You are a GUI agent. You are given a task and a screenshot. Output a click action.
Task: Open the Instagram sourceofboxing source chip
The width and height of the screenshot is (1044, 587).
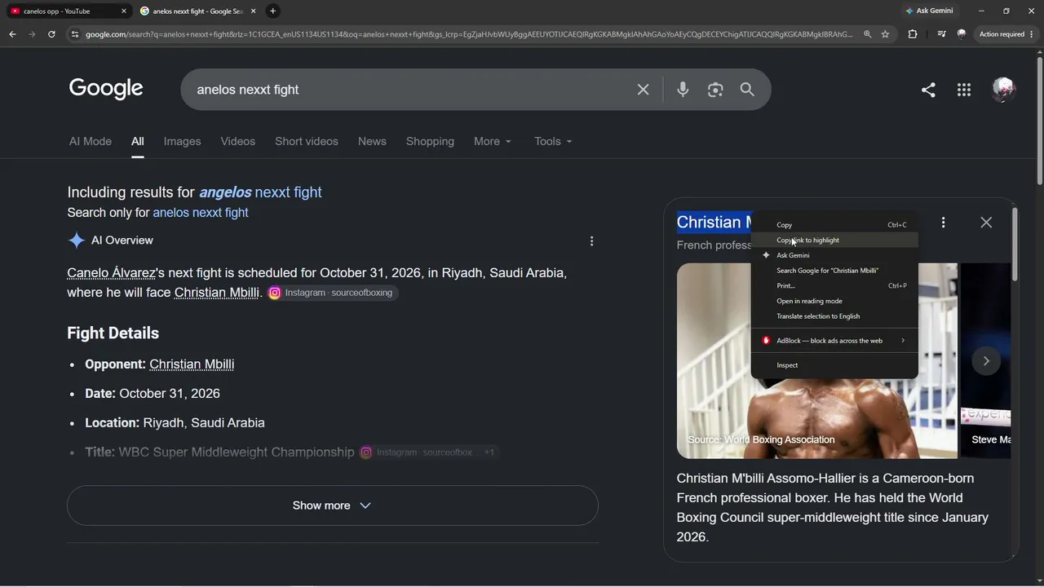(x=333, y=293)
